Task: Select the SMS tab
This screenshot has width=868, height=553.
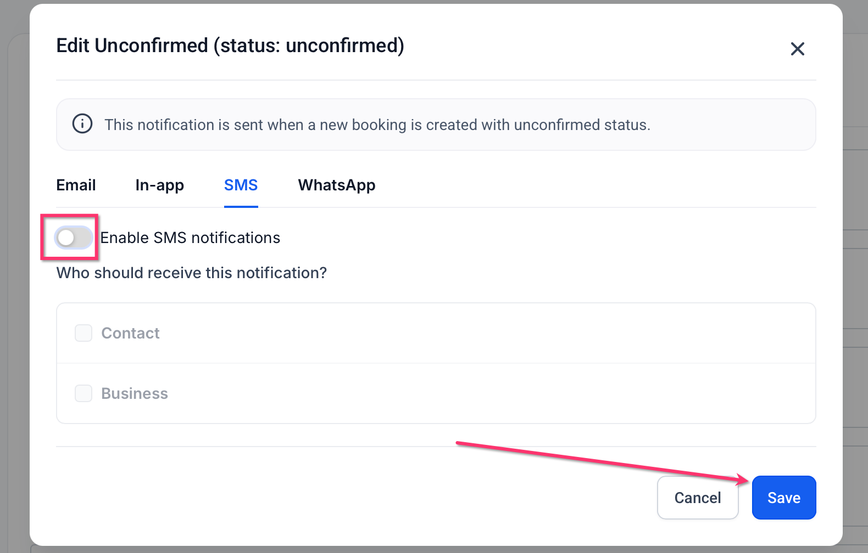Action: 241,185
